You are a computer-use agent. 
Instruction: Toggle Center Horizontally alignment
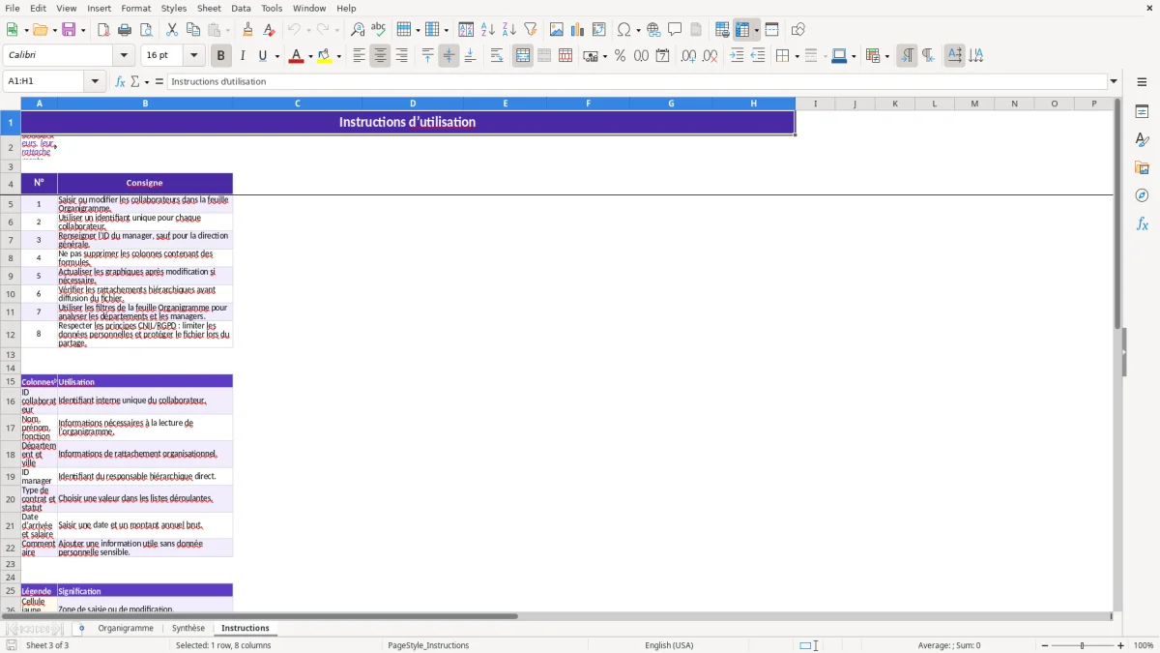[380, 56]
